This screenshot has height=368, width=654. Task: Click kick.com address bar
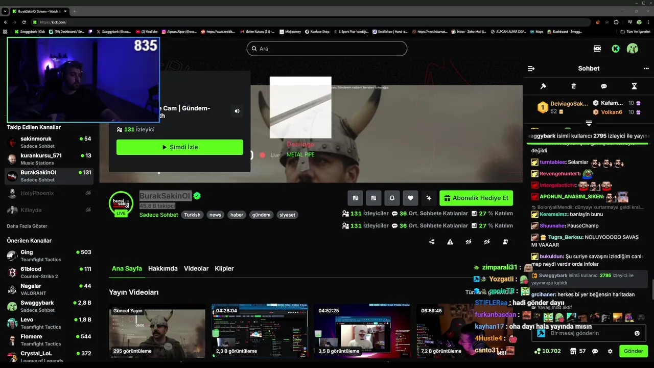click(x=312, y=22)
